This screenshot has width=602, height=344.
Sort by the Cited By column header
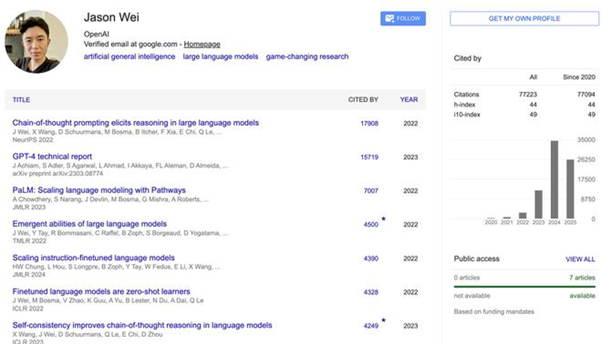pyautogui.click(x=364, y=100)
